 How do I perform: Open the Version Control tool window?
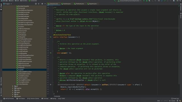(x=33, y=99)
